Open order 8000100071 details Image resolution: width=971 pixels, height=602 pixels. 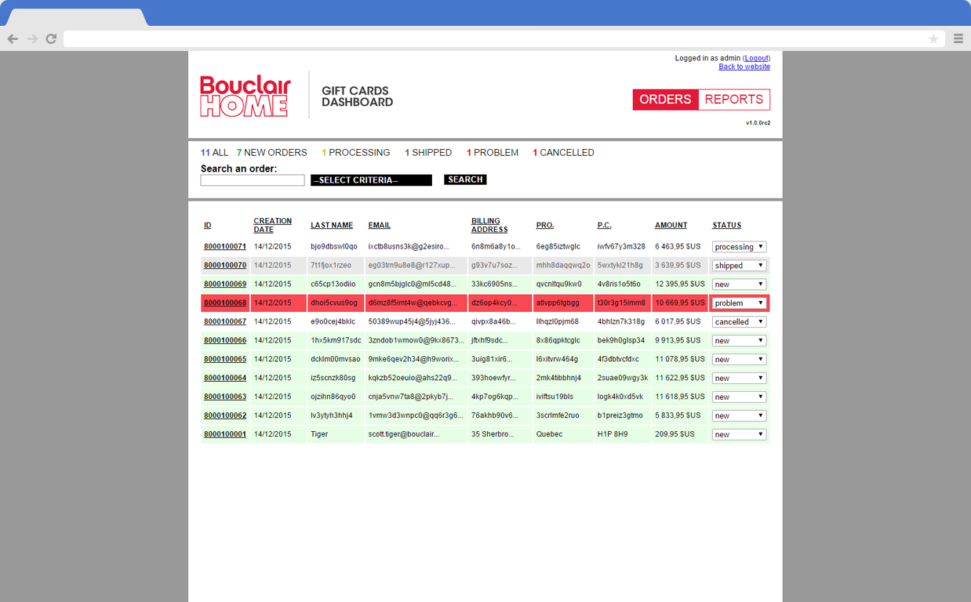(x=225, y=246)
